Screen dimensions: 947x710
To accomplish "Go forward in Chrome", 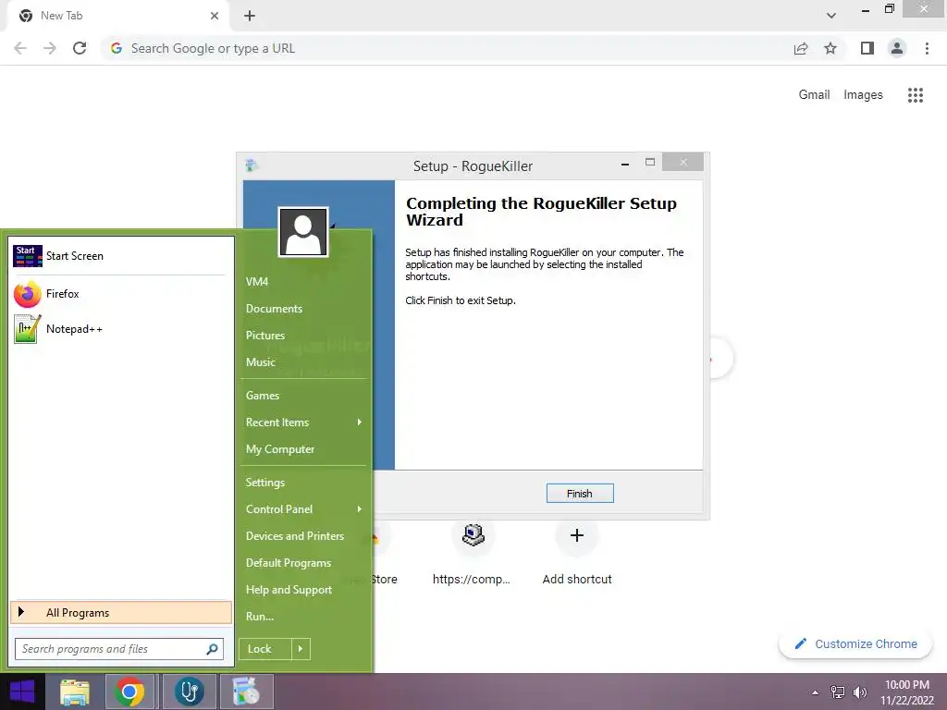I will pyautogui.click(x=50, y=48).
